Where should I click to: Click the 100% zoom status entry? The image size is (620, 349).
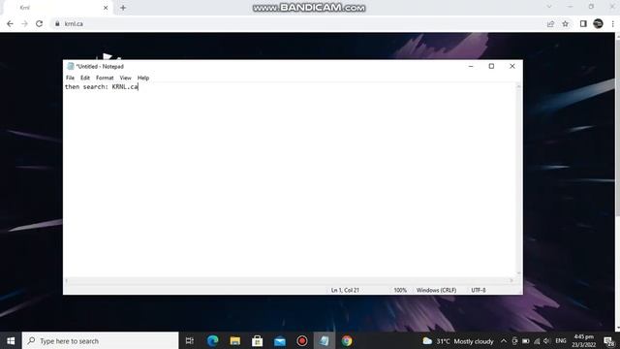[400, 290]
